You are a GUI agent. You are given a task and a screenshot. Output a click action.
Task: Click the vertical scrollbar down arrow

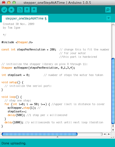click(x=113, y=130)
